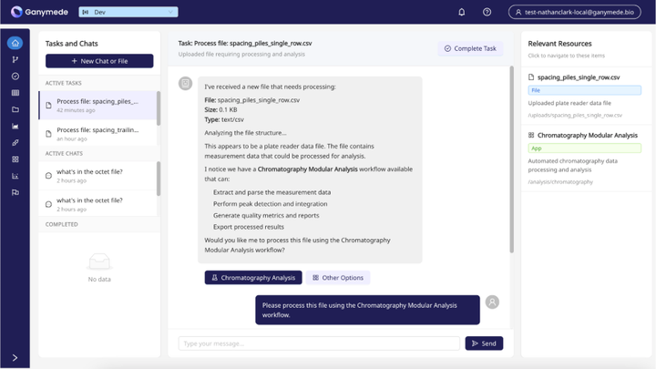Screen dimensions: 656x369
Task: Click the Type your message input field
Action: tap(319, 343)
